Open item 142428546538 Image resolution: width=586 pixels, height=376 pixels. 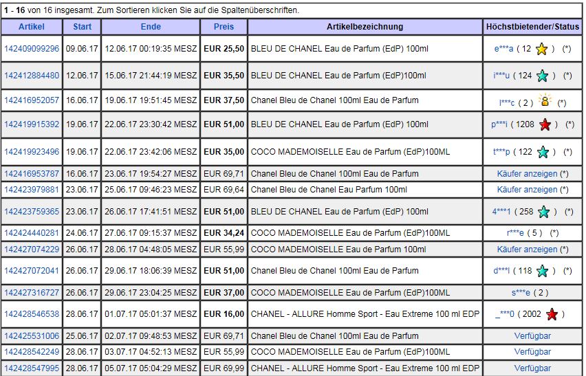pyautogui.click(x=32, y=314)
